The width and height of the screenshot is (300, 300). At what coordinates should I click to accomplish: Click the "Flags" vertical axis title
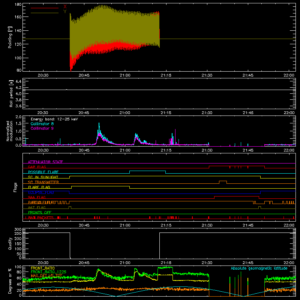tap(15, 187)
